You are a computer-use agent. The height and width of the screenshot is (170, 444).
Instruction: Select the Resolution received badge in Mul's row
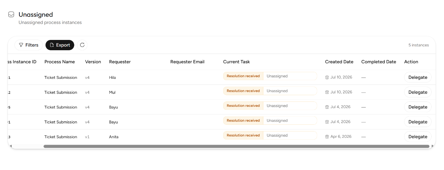pos(243,91)
